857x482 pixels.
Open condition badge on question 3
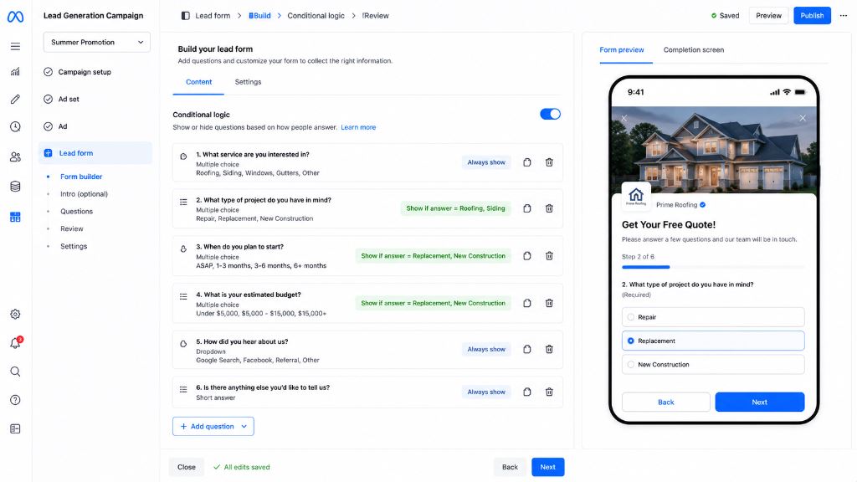click(433, 256)
